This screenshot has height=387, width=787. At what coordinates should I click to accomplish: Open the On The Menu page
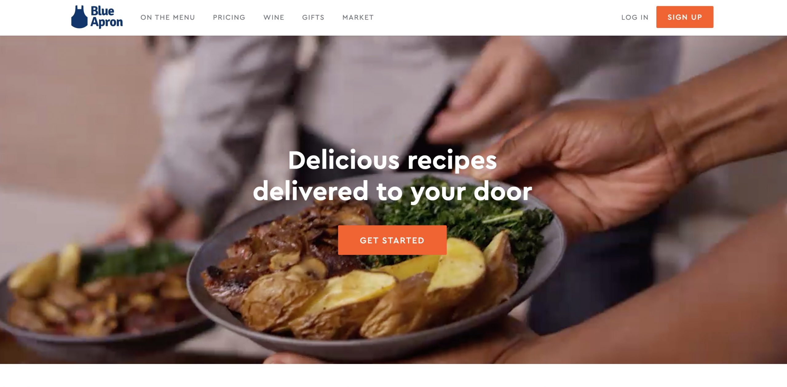(168, 18)
